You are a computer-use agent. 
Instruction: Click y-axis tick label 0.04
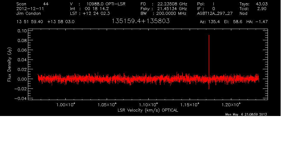22,60
